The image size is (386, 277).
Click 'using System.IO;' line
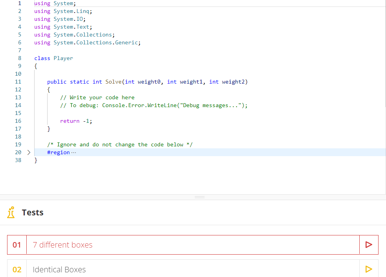(60, 19)
